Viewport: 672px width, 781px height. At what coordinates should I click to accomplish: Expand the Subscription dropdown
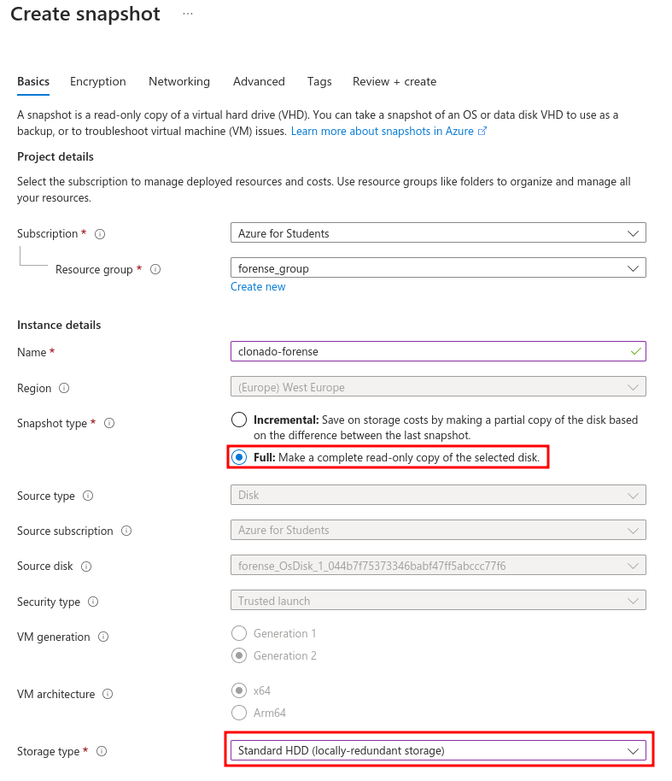click(x=438, y=232)
